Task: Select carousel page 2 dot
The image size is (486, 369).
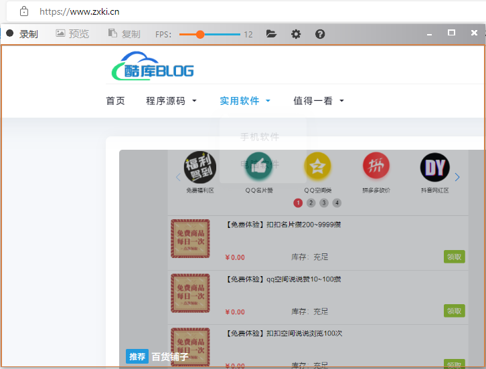Action: 311,203
